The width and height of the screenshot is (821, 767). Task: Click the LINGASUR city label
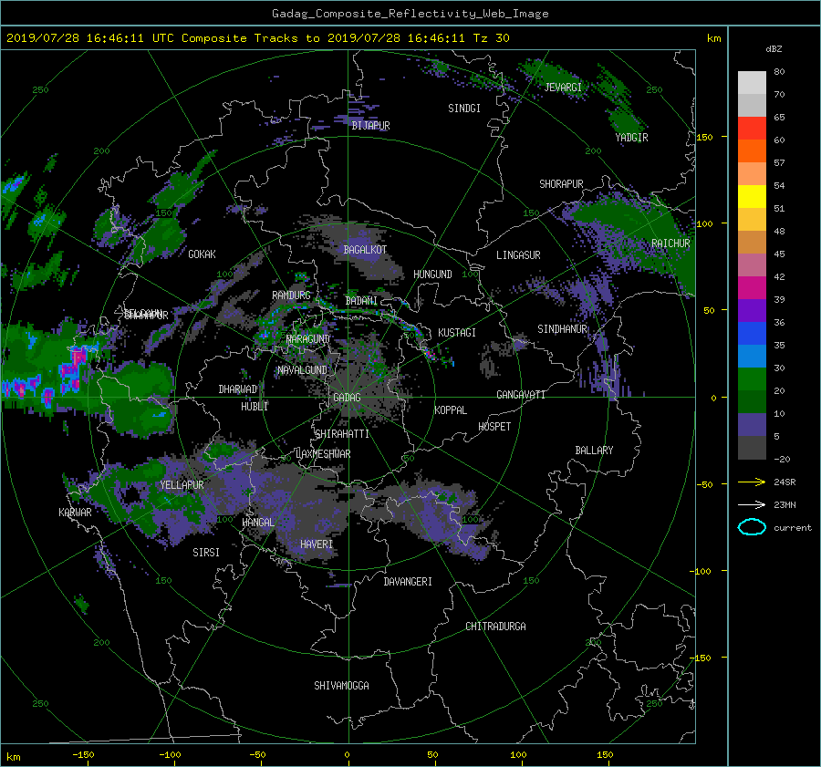click(518, 255)
